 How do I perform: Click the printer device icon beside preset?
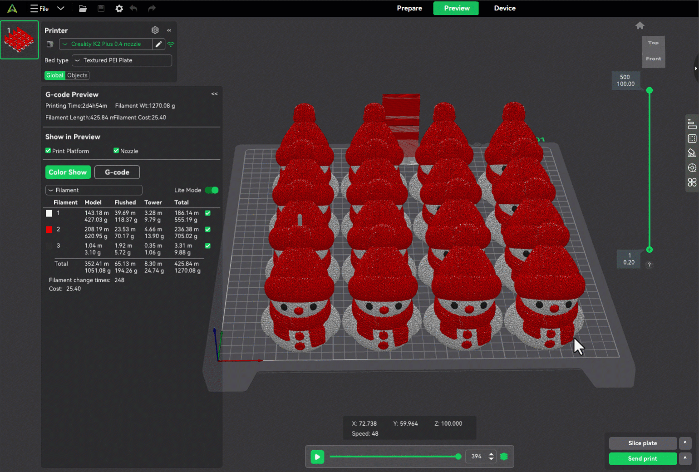tap(50, 44)
